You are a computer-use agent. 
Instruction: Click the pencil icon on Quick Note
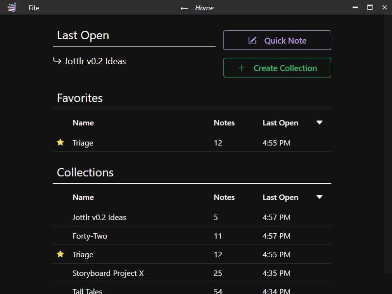pos(251,40)
